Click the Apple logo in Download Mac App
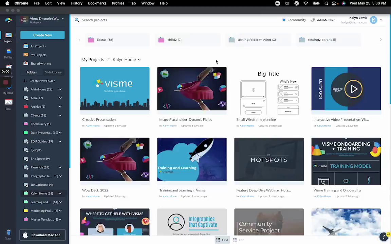Image resolution: width=391 pixels, height=244 pixels. [25, 235]
